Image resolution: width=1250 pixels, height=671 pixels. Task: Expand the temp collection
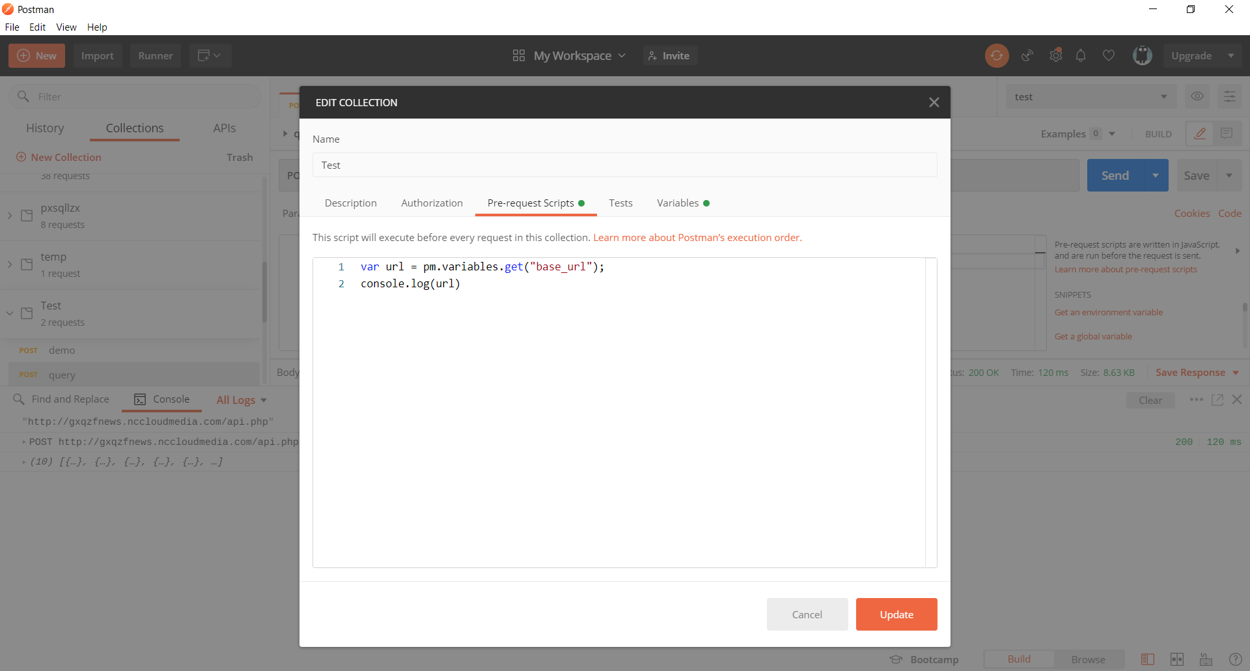[x=10, y=264]
